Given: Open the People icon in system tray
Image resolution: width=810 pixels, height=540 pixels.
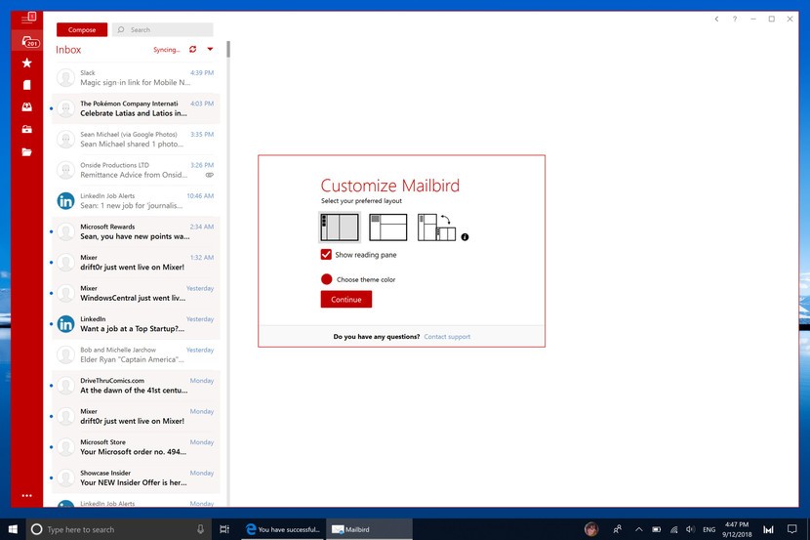Looking at the screenshot, I should point(617,529).
